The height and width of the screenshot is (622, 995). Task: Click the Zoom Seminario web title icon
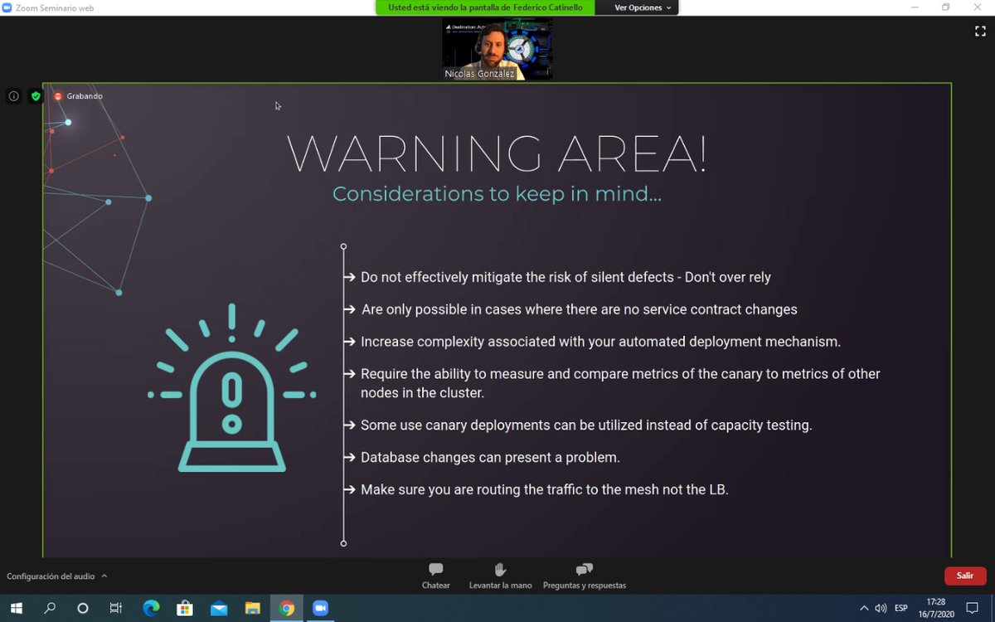coord(7,7)
